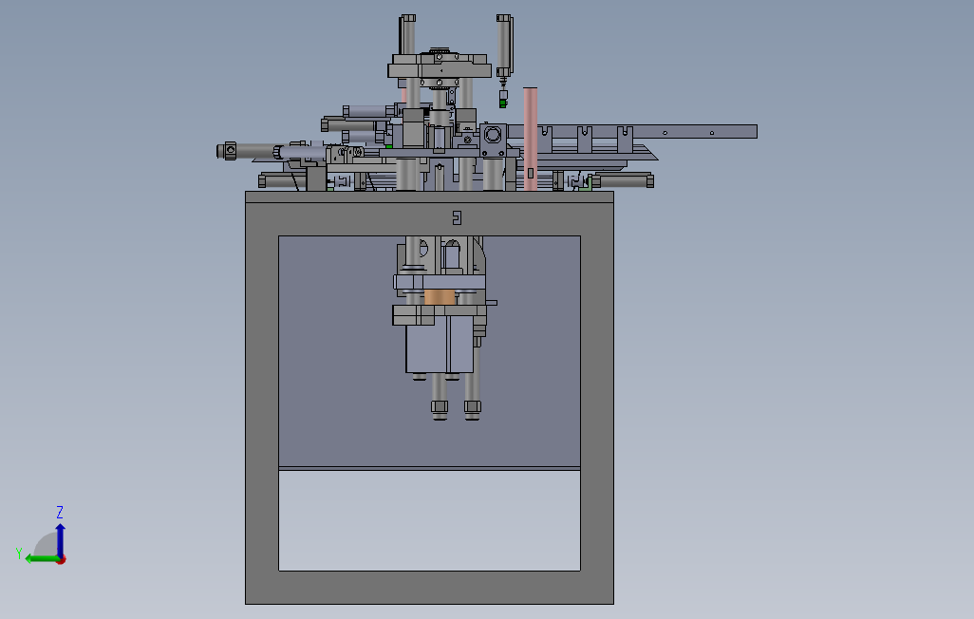Select the leftmost horizontal cylinder with hex nut
The image size is (974, 619).
pos(249,151)
